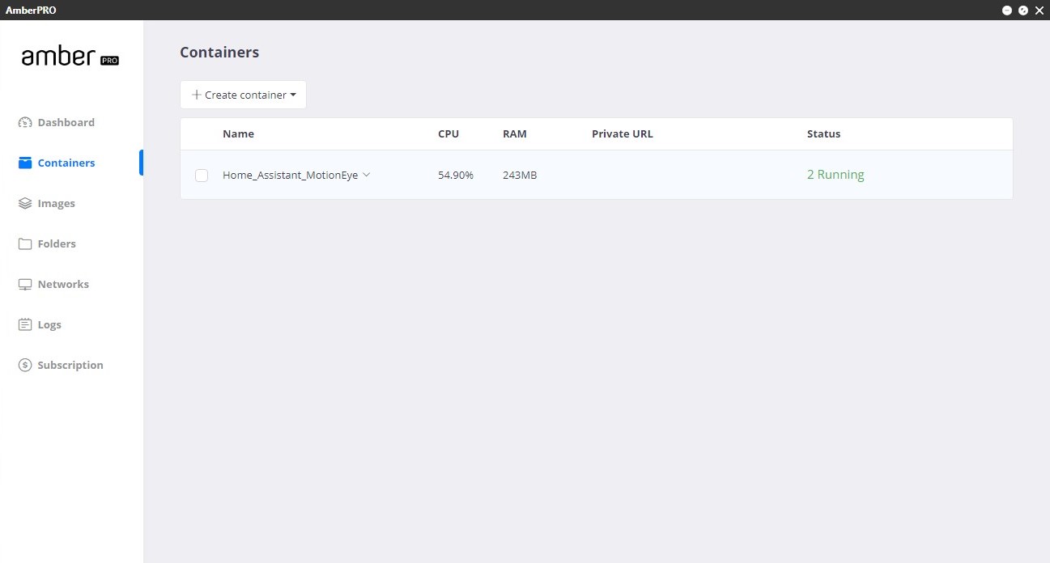The width and height of the screenshot is (1050, 563).
Task: Click the RAM column header
Action: coord(515,134)
